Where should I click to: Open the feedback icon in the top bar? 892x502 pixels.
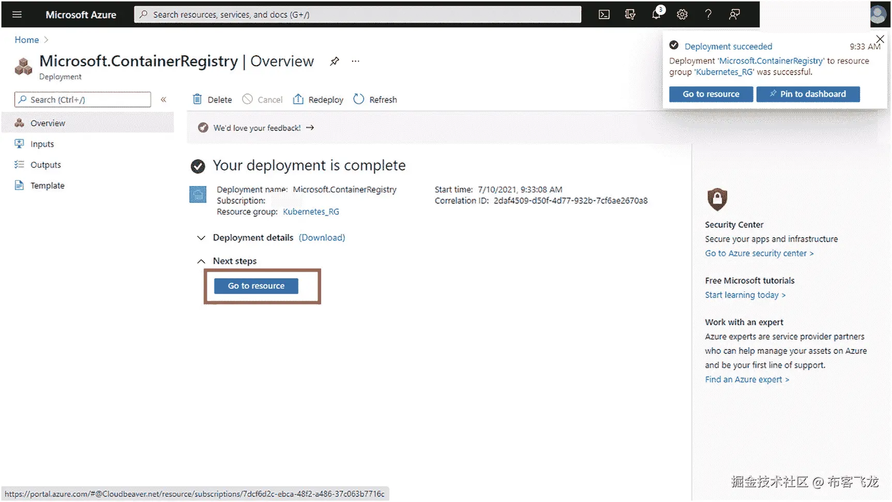pos(734,14)
